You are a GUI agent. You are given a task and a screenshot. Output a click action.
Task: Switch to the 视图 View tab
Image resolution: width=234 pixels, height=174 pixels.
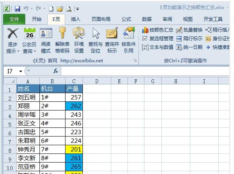(x=187, y=19)
